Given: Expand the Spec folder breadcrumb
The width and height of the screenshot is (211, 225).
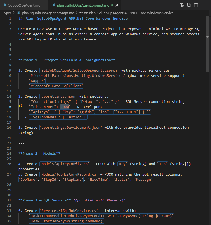Looking at the screenshot, I should [x=8, y=13].
